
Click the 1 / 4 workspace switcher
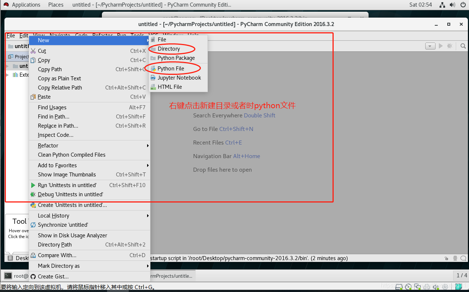[x=462, y=275]
